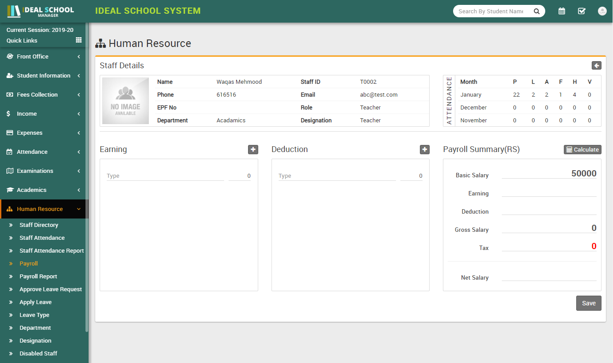
Task: Expand Income menu chevron
Action: pos(79,114)
